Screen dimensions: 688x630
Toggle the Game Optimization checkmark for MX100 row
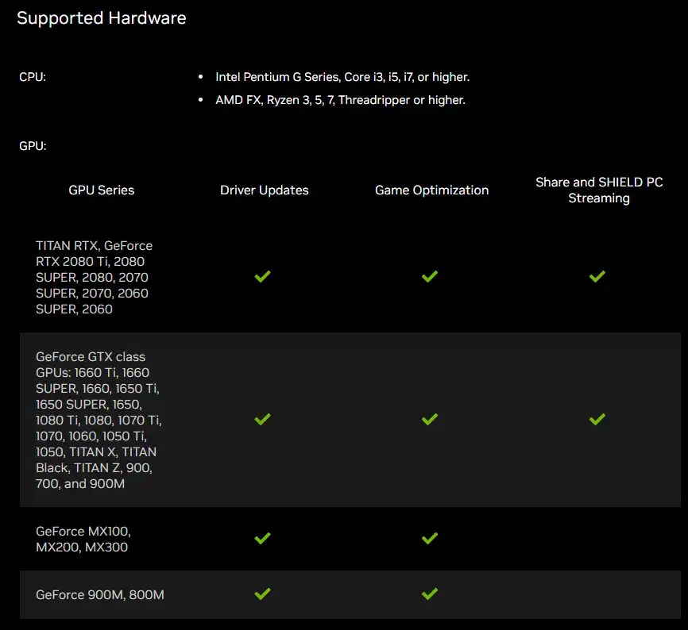(x=430, y=538)
